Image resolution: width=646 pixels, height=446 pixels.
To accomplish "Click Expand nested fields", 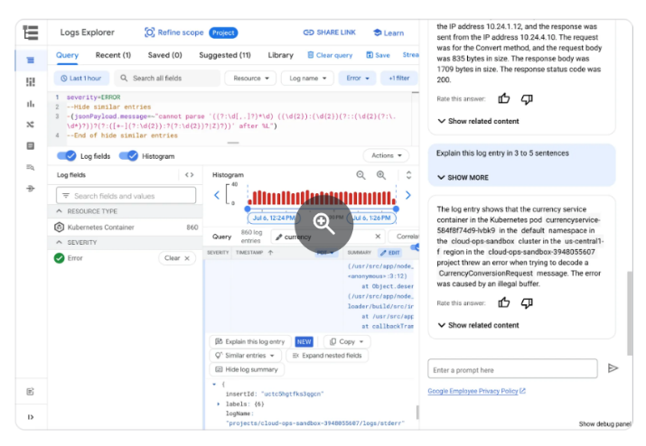I will (x=327, y=356).
